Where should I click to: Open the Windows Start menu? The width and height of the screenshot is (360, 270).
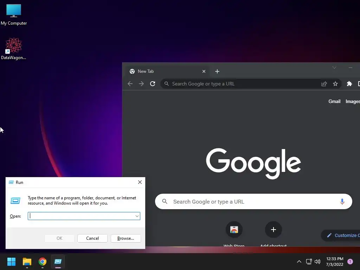point(11,262)
